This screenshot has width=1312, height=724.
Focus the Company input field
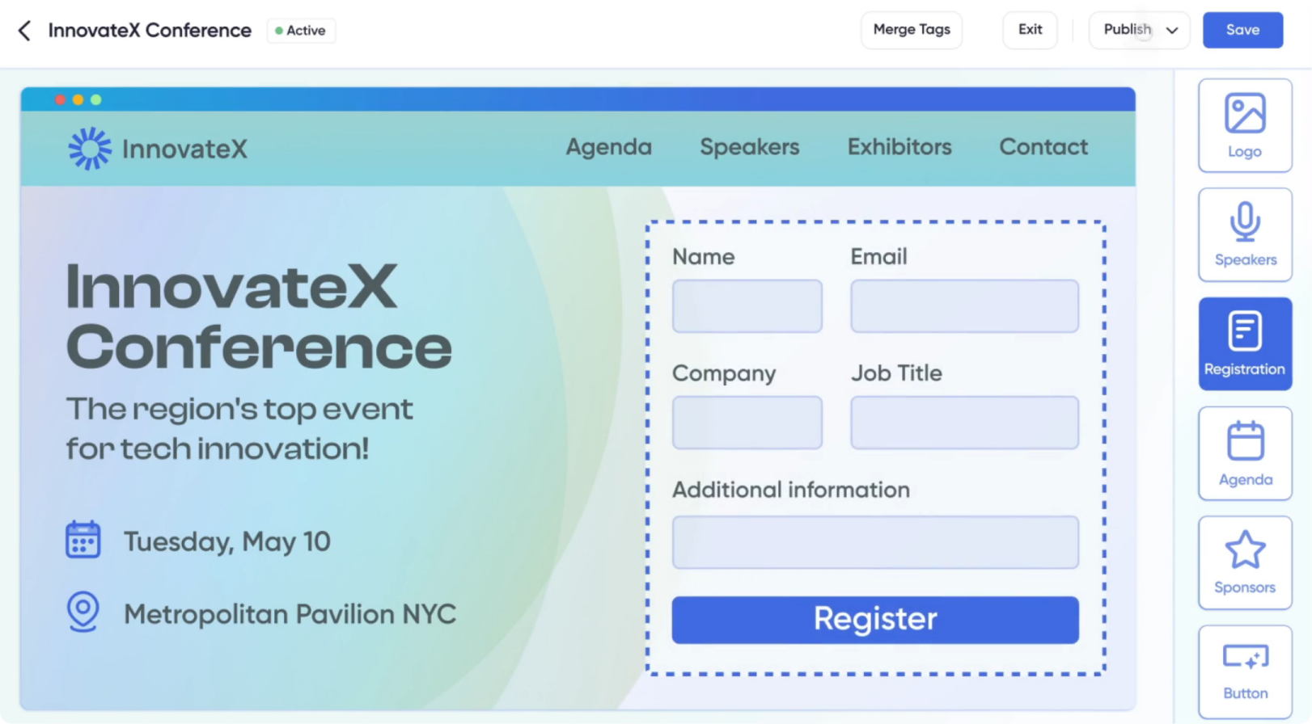(x=747, y=423)
